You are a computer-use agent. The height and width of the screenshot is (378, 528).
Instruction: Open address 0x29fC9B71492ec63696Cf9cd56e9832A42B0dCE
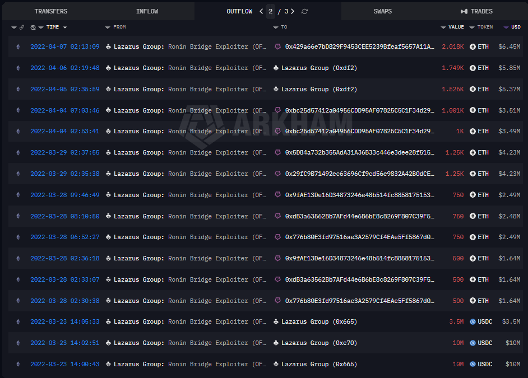360,174
